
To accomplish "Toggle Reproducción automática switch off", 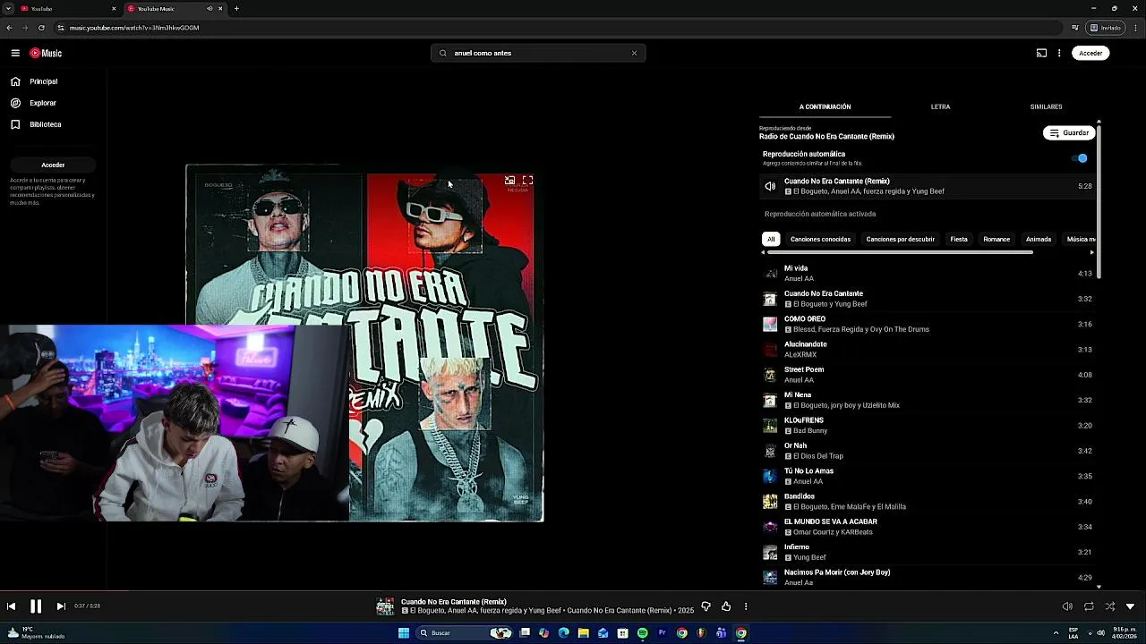I will (x=1080, y=158).
